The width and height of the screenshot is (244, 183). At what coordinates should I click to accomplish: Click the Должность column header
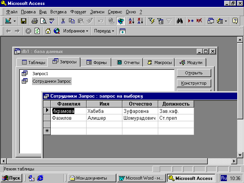[x=176, y=104]
